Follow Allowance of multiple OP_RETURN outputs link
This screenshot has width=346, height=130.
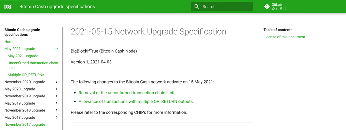coord(136,101)
